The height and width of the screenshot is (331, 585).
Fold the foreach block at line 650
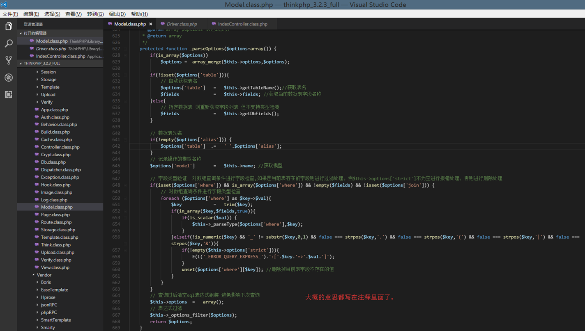point(126,198)
